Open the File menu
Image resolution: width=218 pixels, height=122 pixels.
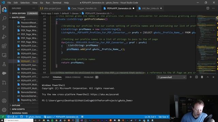[x=9, y=3]
